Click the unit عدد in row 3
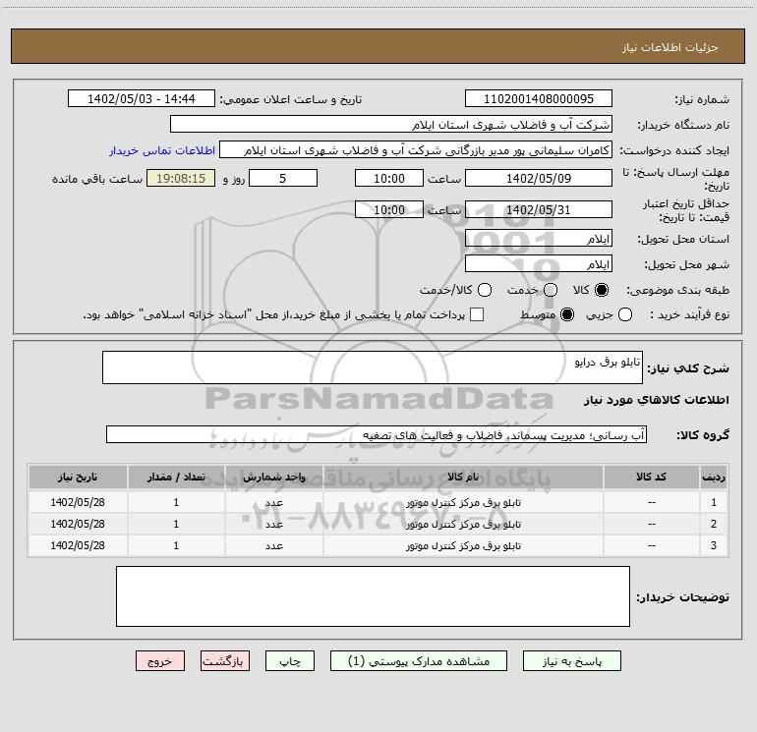Image resolution: width=757 pixels, height=732 pixels. click(x=273, y=545)
